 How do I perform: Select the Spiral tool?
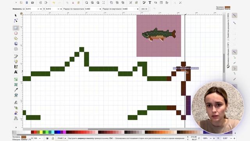point(16,49)
